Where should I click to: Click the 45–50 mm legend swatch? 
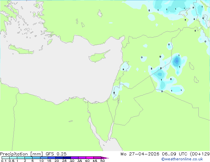click(x=97, y=158)
